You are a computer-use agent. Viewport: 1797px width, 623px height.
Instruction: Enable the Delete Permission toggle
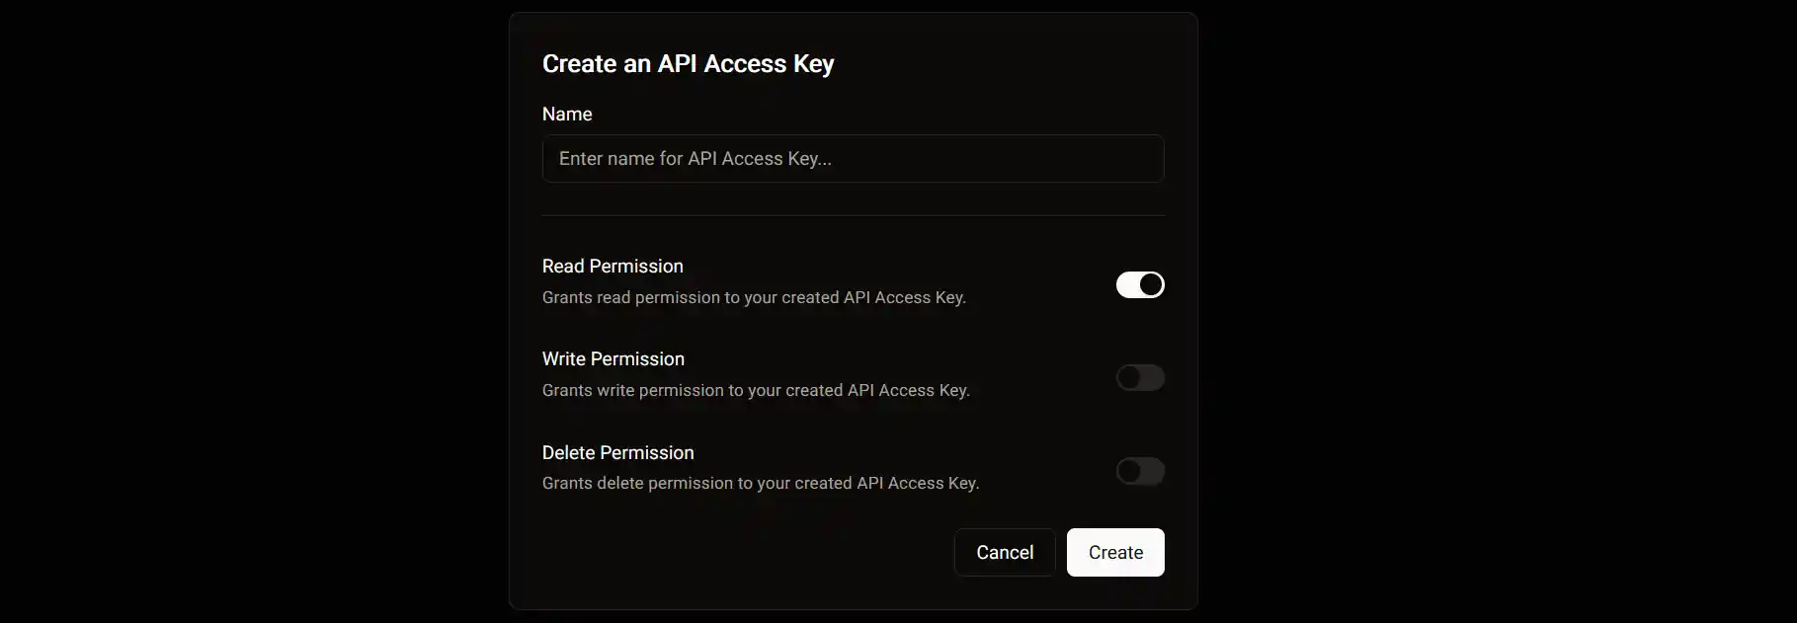(x=1139, y=471)
